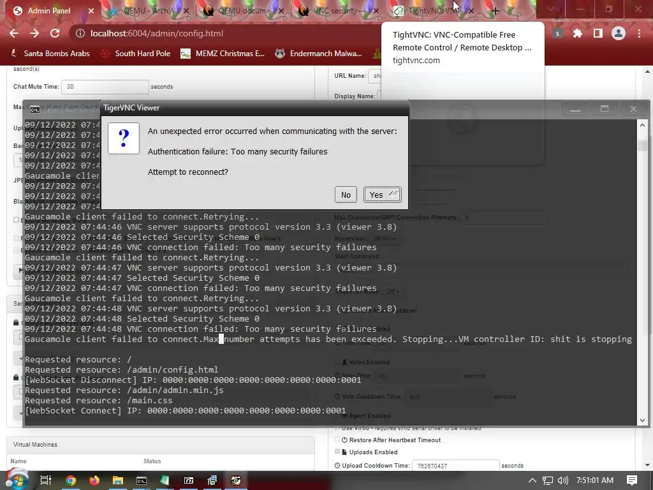The image size is (653, 490).
Task: Click the Chat Mute Time input field
Action: [x=105, y=87]
